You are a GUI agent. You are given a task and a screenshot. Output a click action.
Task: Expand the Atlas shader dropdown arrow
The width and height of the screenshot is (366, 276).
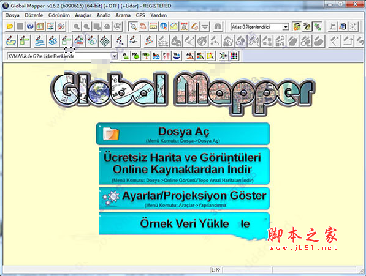point(286,27)
